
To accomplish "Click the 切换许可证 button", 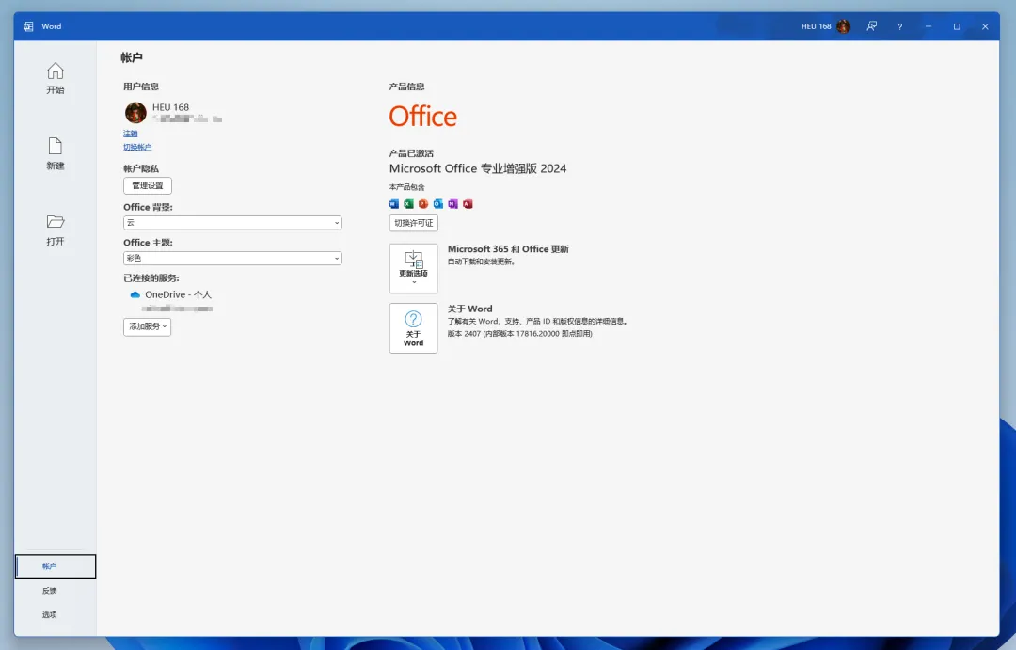I will [413, 223].
